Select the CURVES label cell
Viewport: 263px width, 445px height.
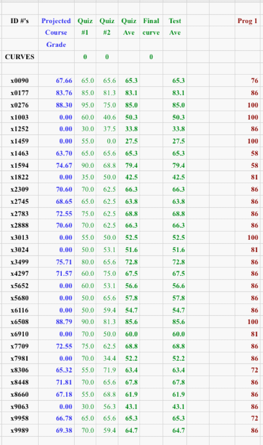(20, 57)
